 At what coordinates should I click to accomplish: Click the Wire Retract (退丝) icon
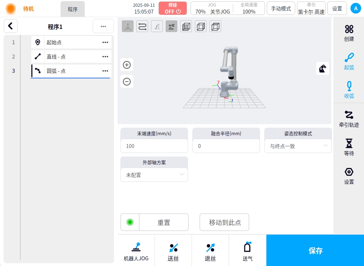[210, 251]
